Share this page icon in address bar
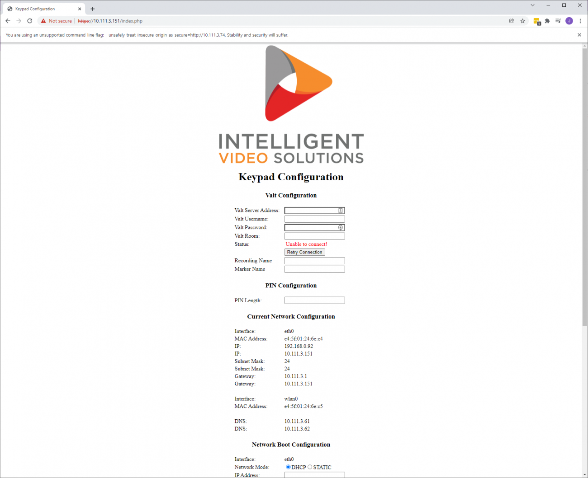 [512, 21]
